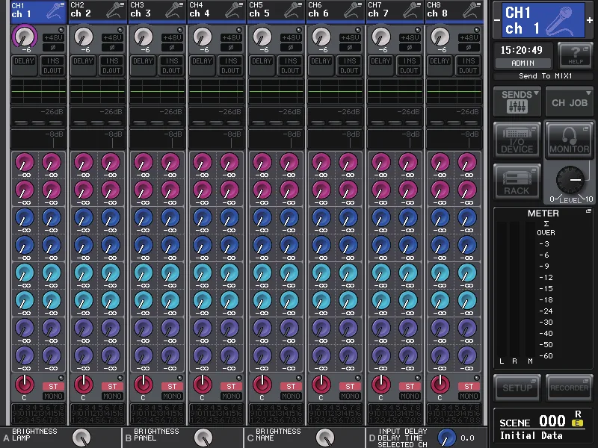Open ch 2 EQ graph popup
Screen dimensions: 598x448
(x=98, y=91)
